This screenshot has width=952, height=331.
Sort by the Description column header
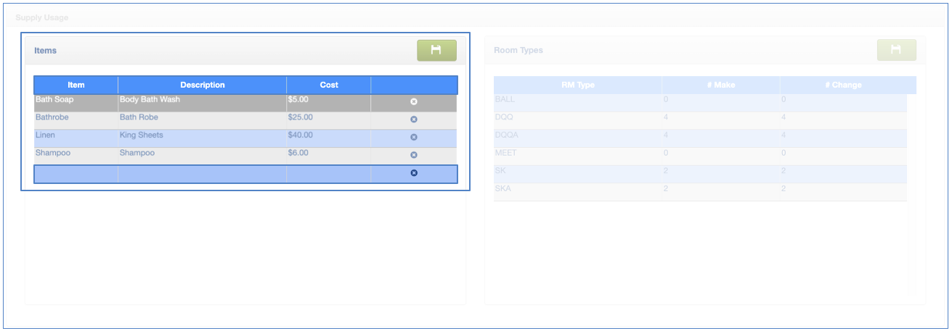point(203,85)
